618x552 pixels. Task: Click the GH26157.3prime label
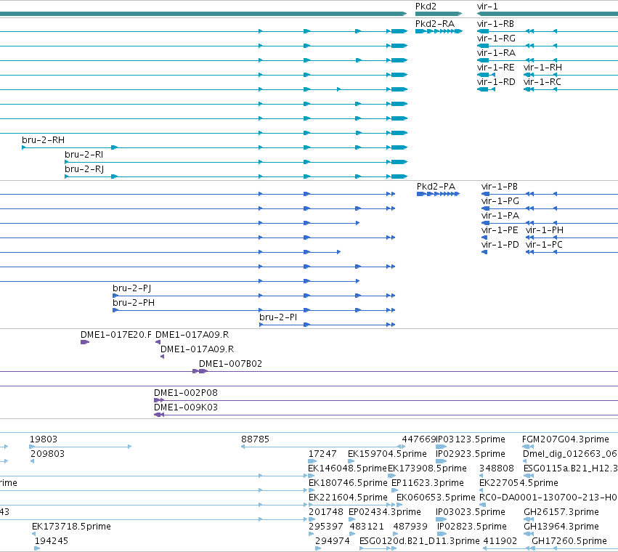pos(561,513)
